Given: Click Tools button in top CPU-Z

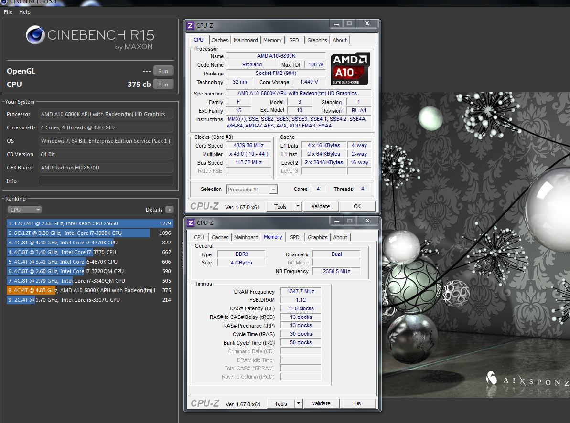Looking at the screenshot, I should pos(280,206).
